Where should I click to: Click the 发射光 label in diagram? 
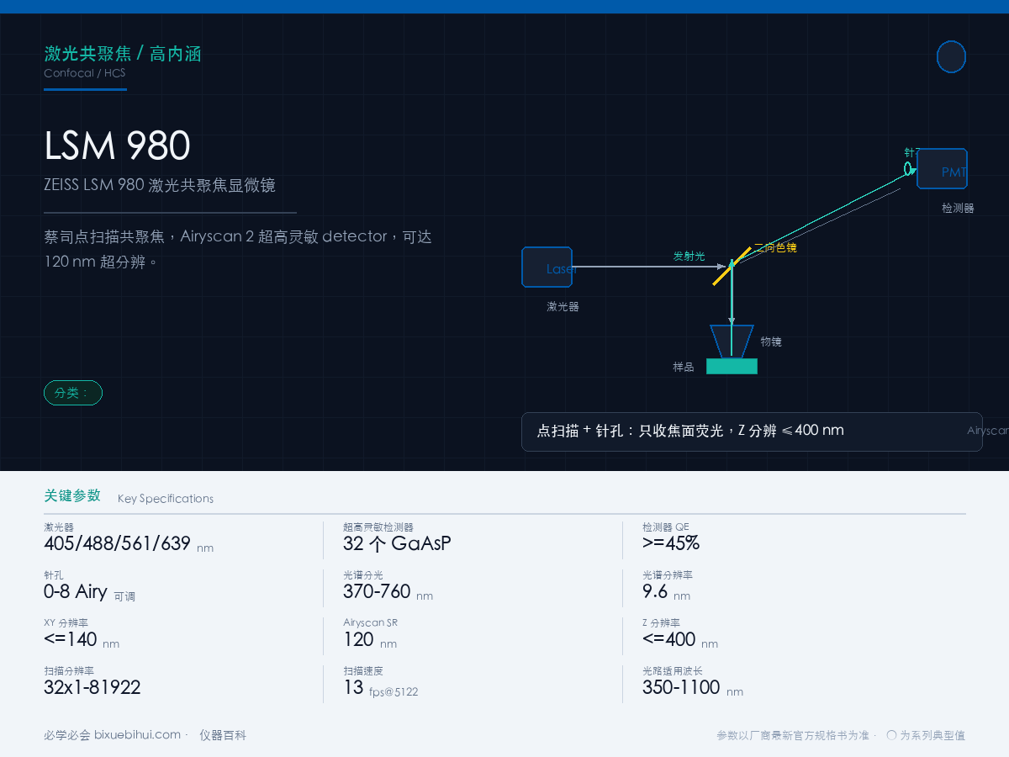[689, 256]
